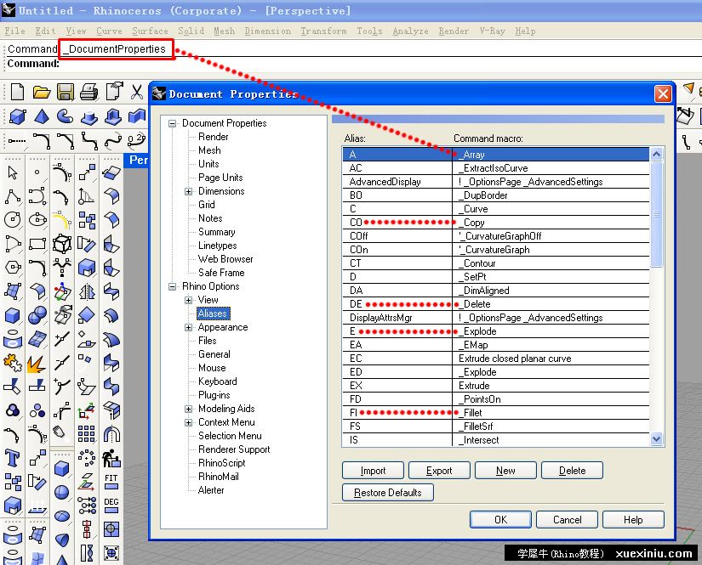Collapse the Rhino Options tree node

click(173, 286)
